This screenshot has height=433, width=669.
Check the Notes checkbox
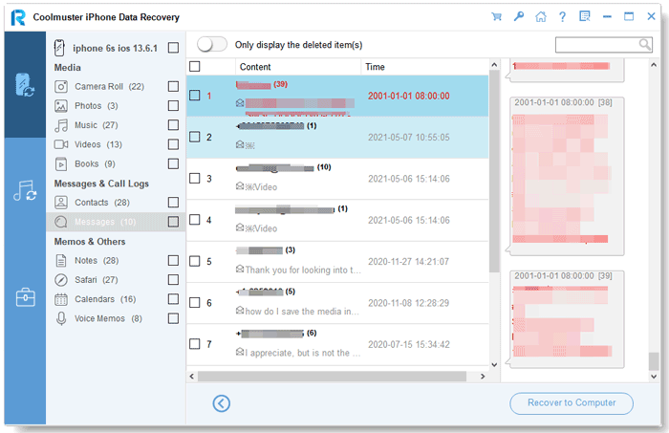coord(173,260)
